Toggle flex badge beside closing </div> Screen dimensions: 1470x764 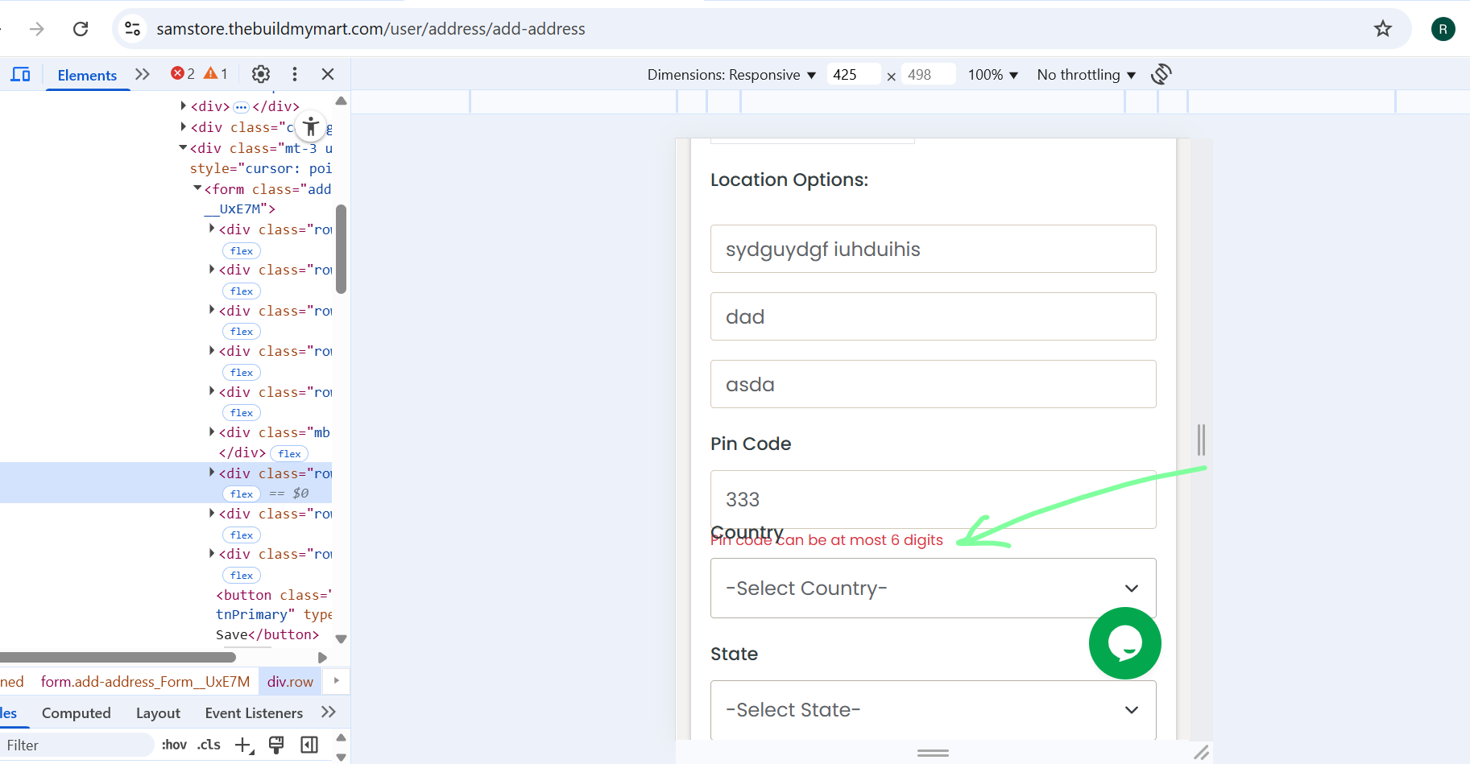(x=289, y=453)
